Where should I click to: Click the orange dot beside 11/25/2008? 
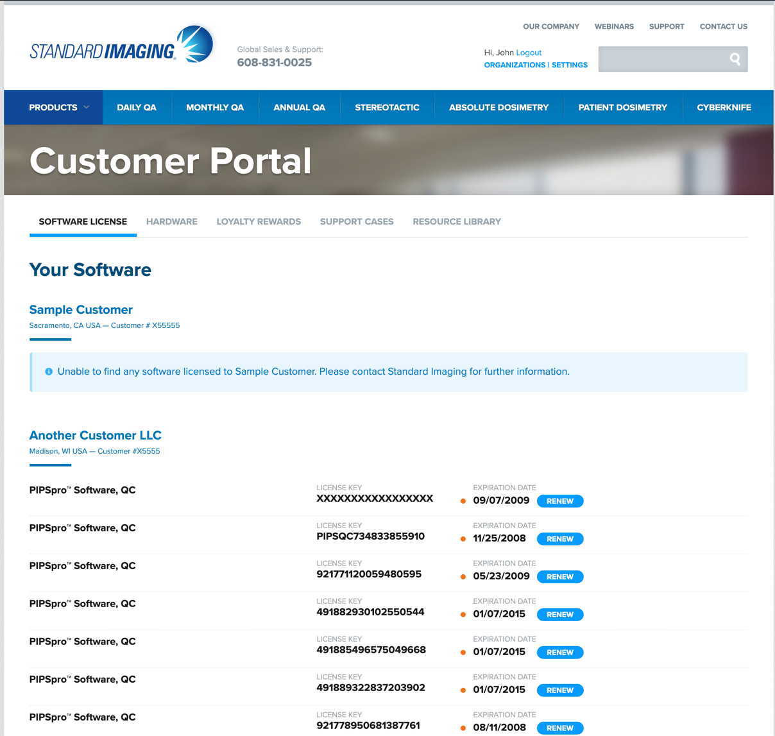[x=463, y=539]
